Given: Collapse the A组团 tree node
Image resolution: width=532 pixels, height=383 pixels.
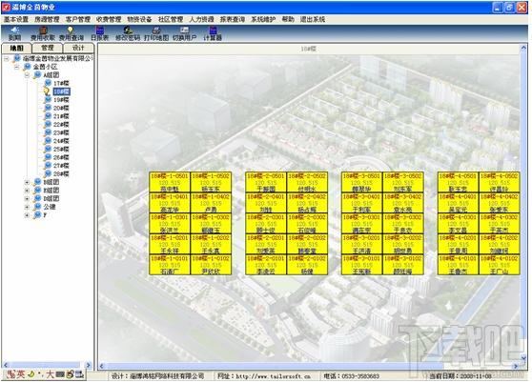Looking at the screenshot, I should (x=27, y=75).
